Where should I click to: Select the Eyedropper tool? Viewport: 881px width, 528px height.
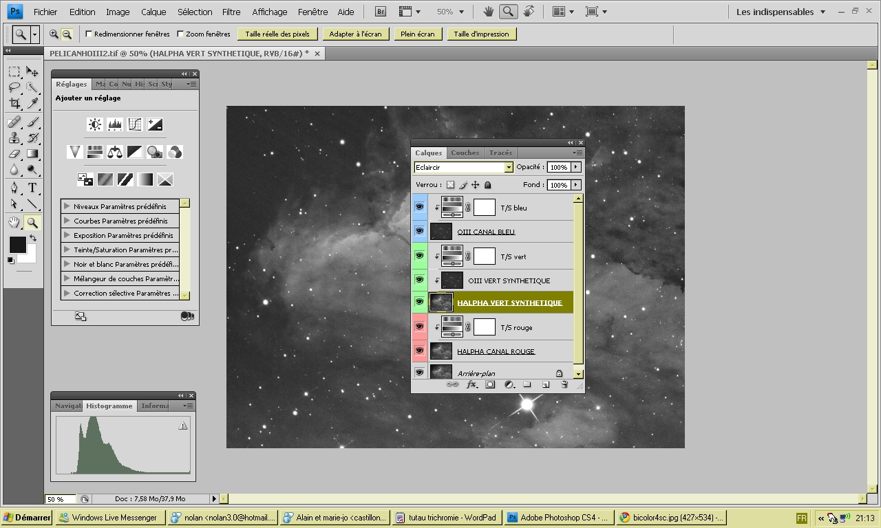pyautogui.click(x=32, y=104)
